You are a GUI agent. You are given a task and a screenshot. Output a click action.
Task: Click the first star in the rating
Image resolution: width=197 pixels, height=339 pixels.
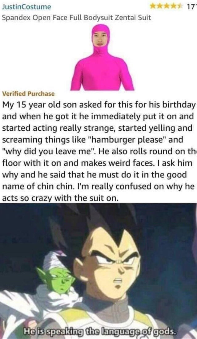pos(153,6)
